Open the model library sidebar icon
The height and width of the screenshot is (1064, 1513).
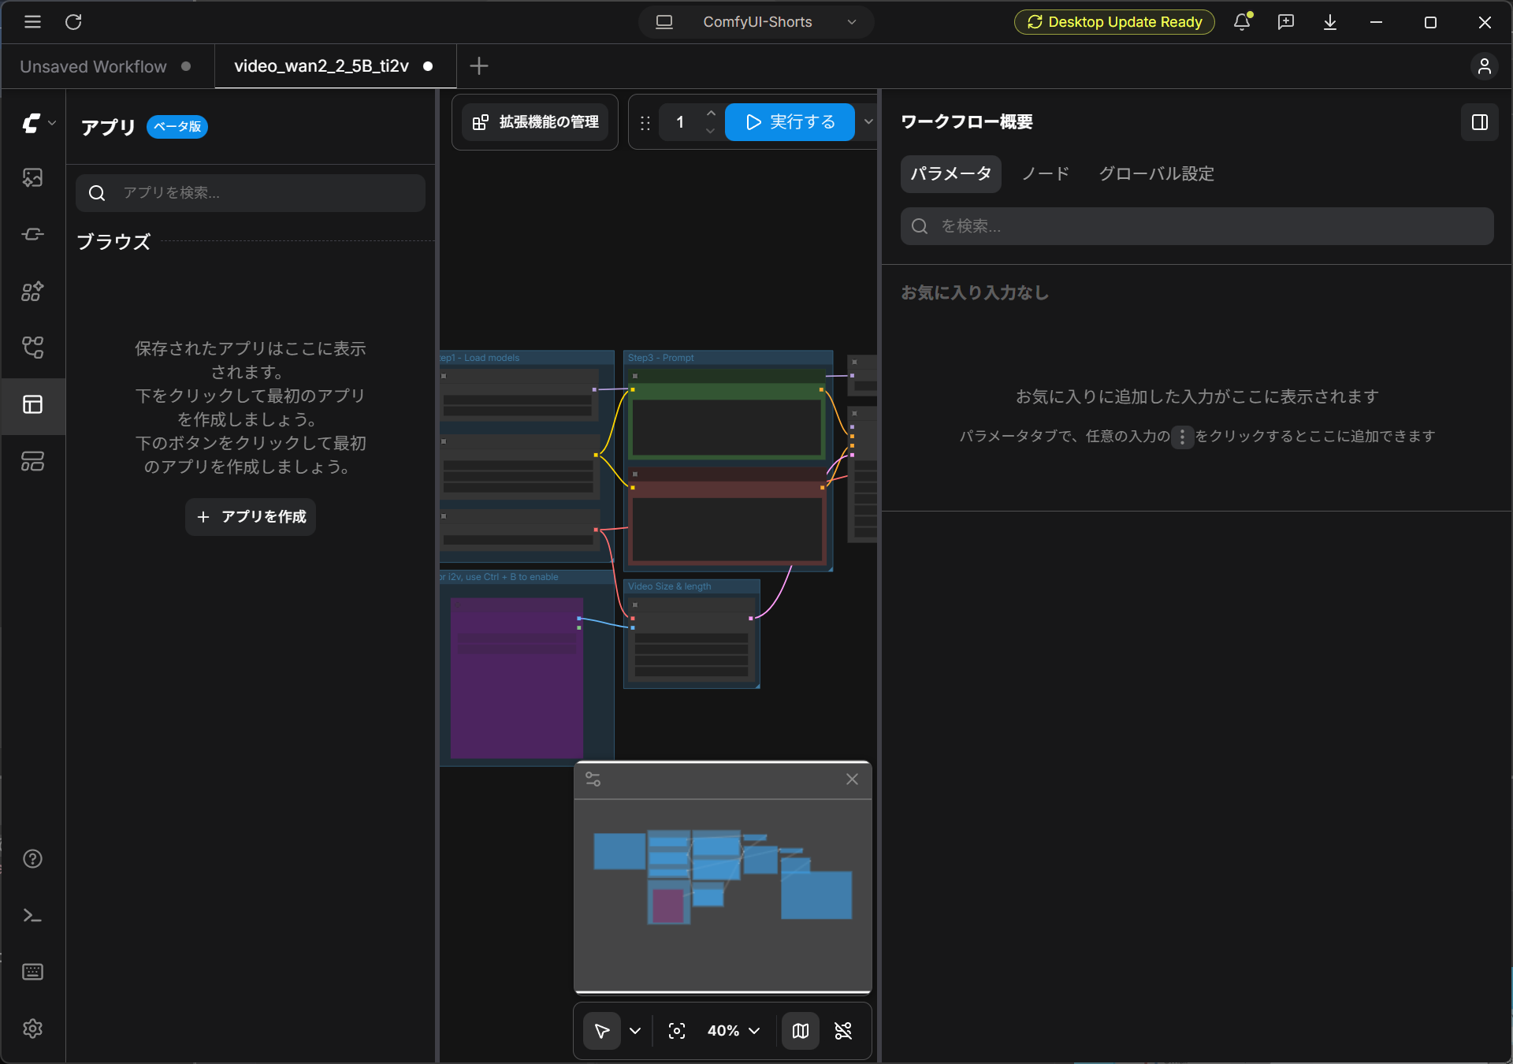(x=32, y=291)
